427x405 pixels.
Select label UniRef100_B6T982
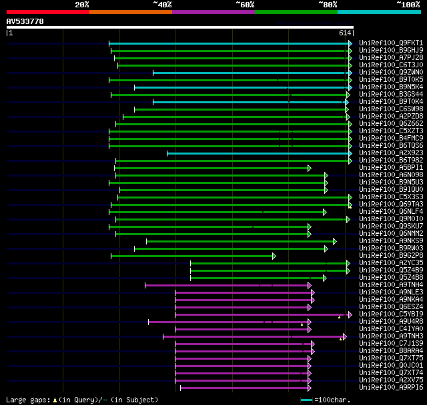[391, 161]
